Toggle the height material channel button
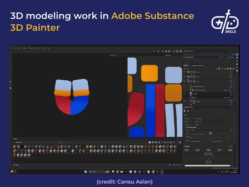249x187 pixels. [x=230, y=150]
